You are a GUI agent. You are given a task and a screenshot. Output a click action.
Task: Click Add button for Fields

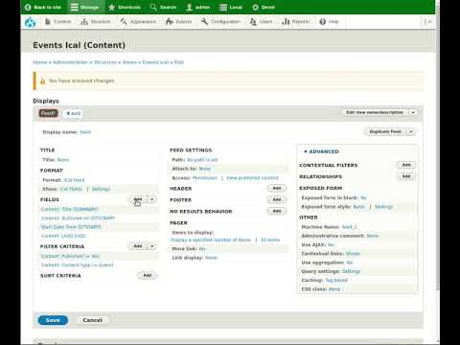138,199
